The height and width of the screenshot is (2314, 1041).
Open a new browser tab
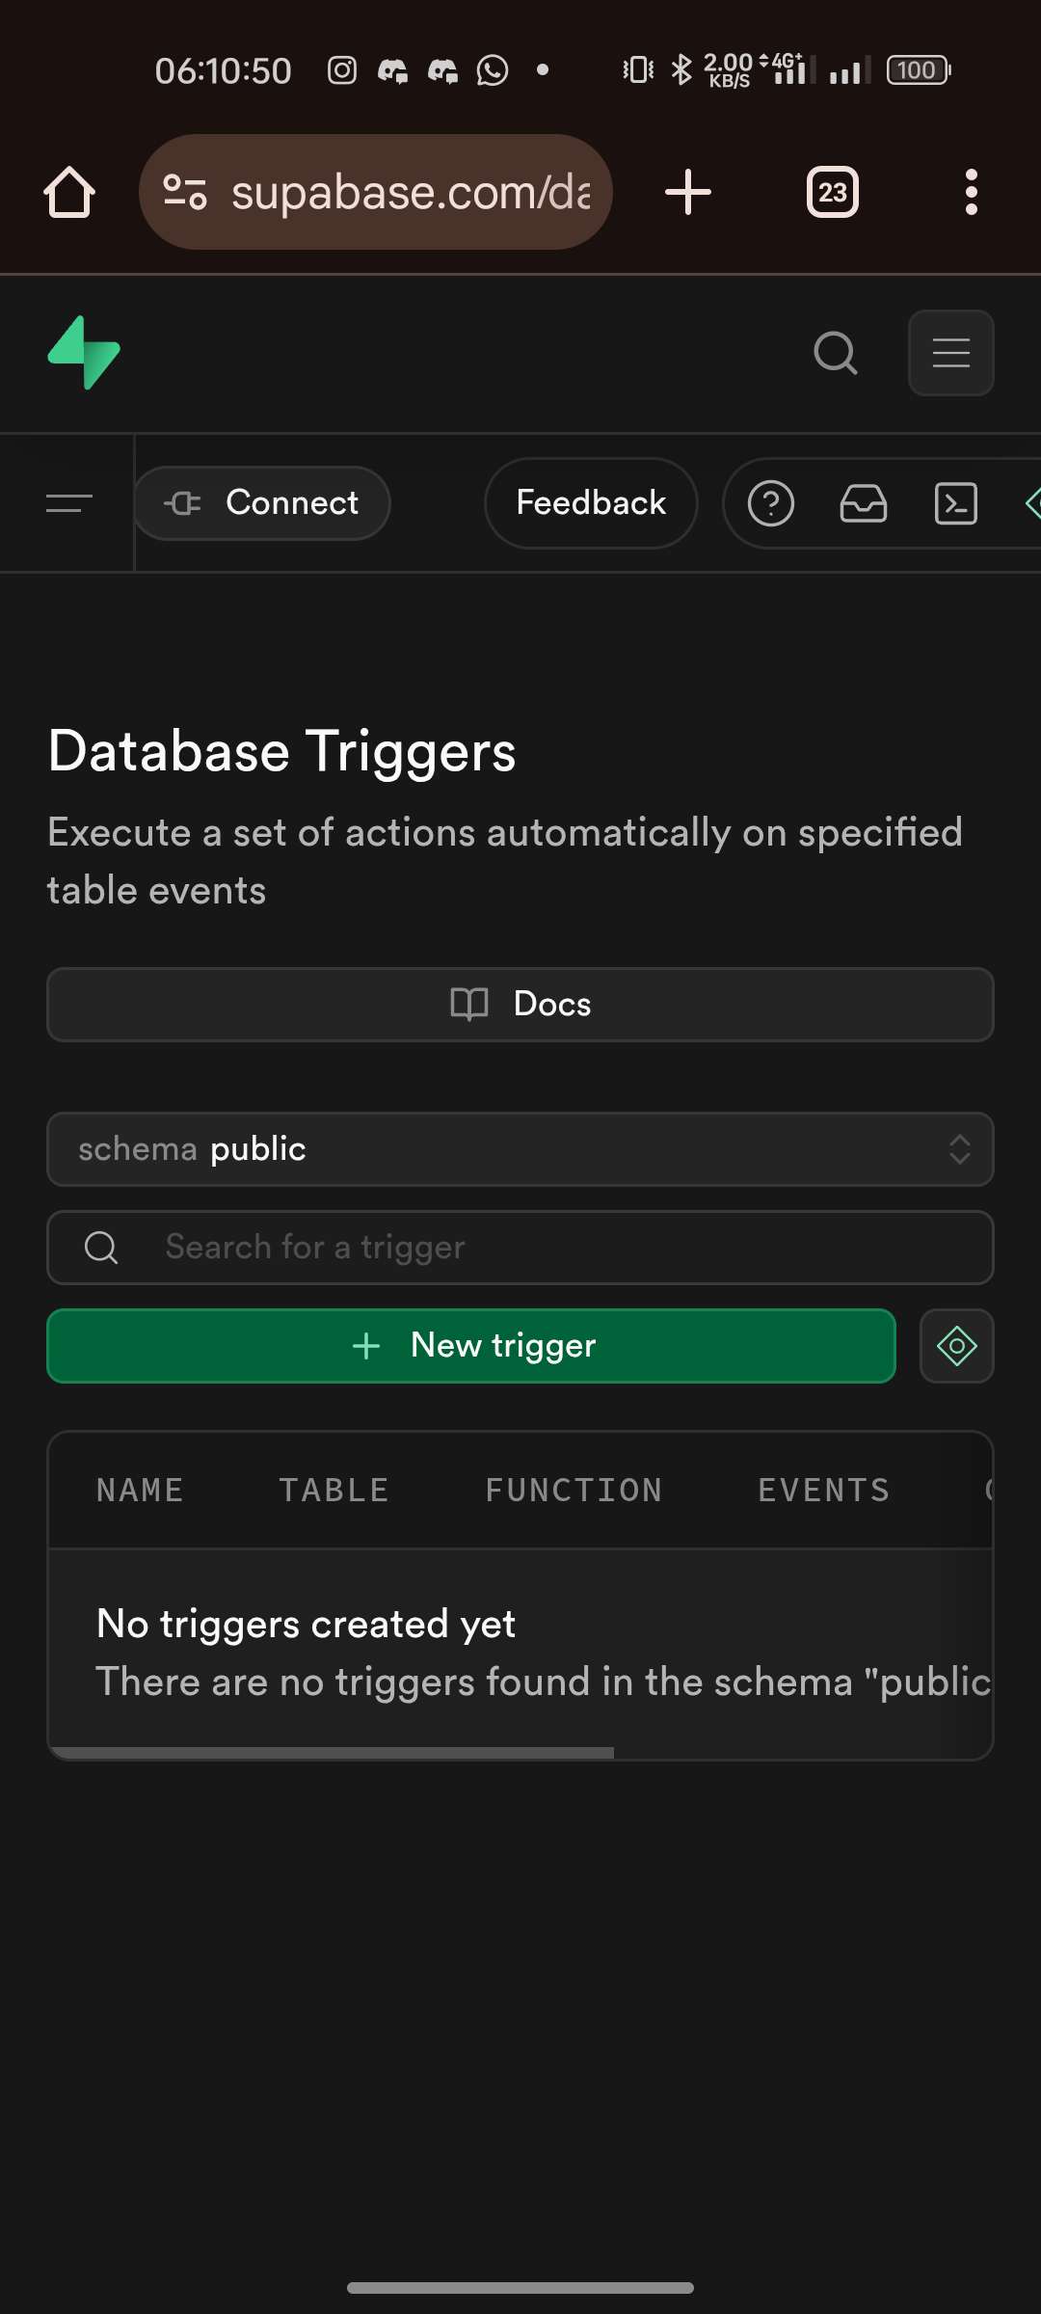click(x=688, y=192)
